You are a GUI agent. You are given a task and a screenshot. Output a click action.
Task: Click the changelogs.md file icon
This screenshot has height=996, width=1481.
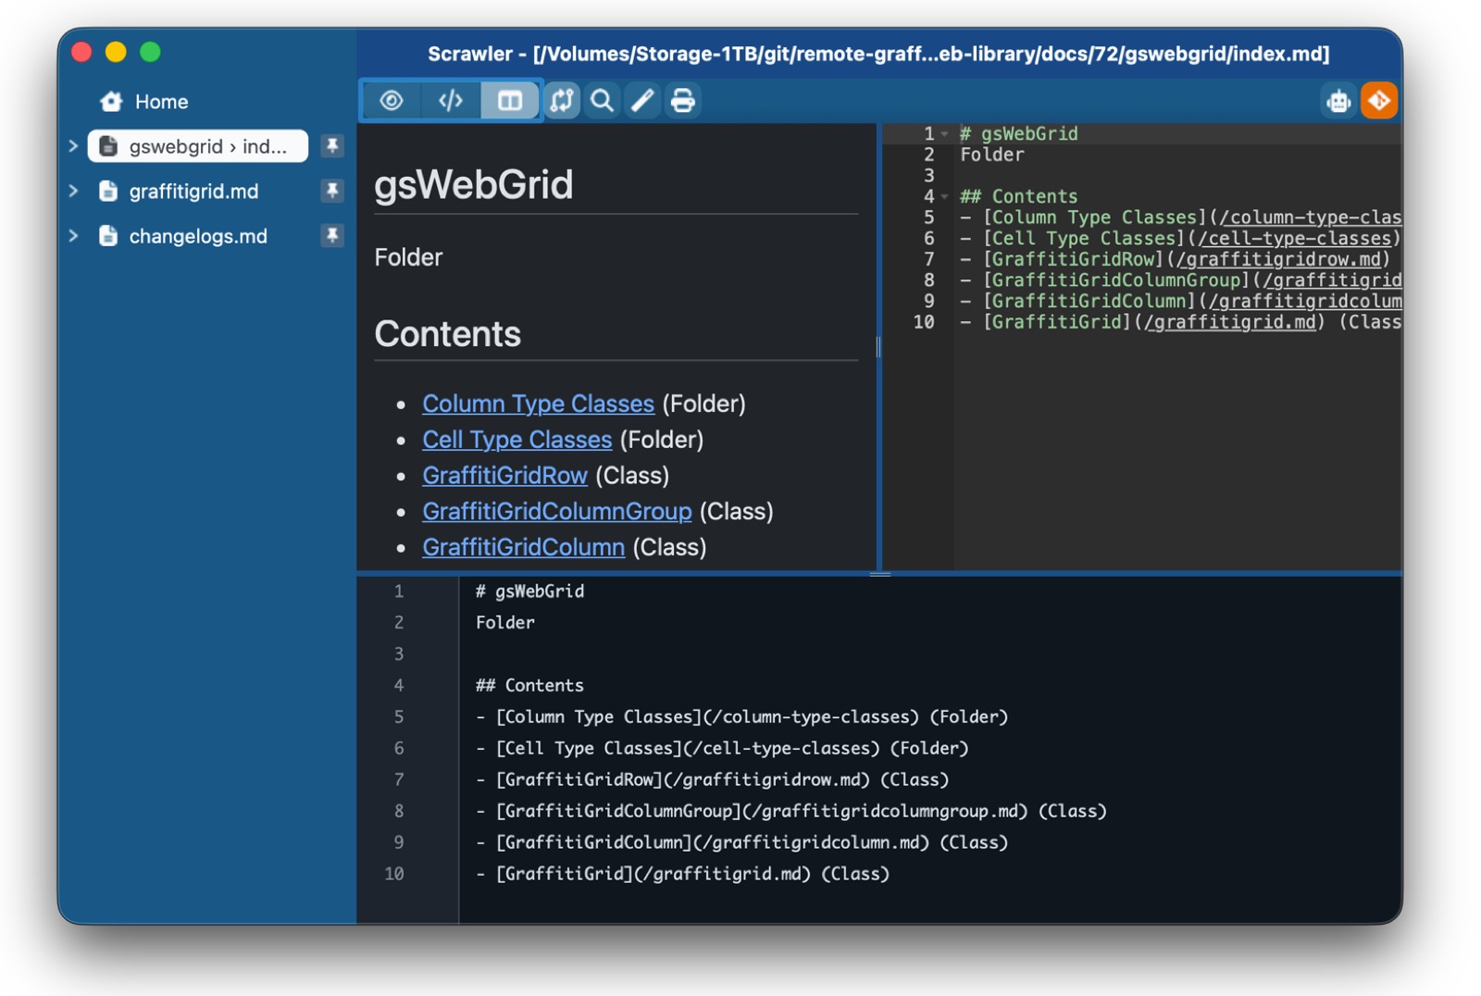pyautogui.click(x=108, y=235)
